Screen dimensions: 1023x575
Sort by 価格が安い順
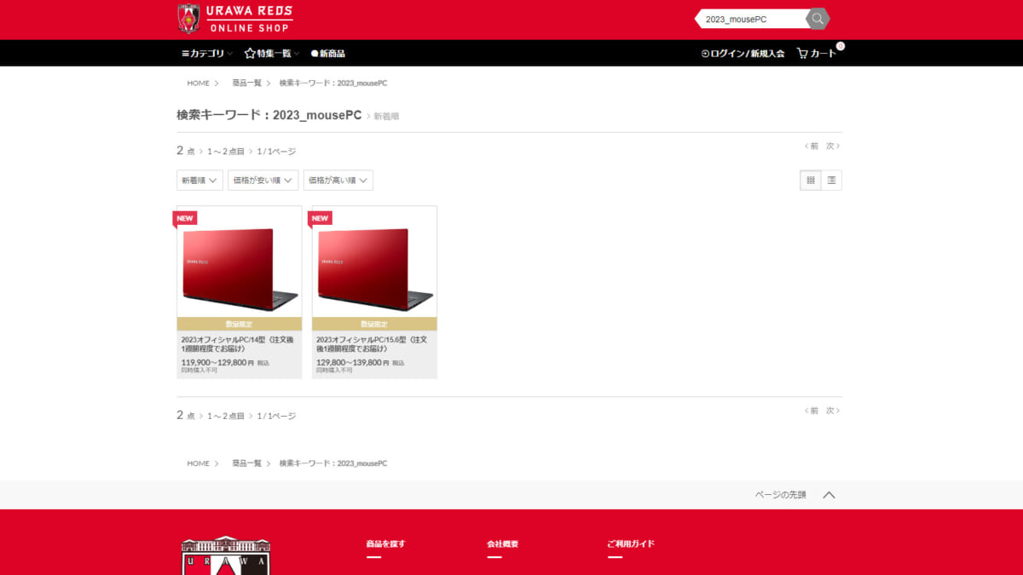pyautogui.click(x=263, y=180)
